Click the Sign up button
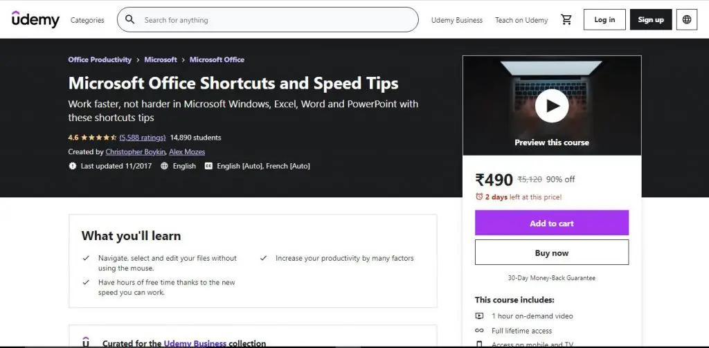709x348 pixels. pos(651,20)
